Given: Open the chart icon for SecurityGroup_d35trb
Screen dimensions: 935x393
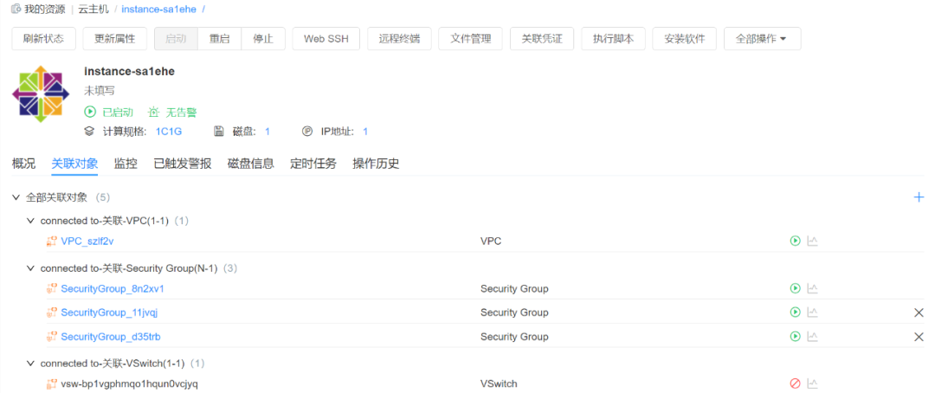Looking at the screenshot, I should point(812,337).
